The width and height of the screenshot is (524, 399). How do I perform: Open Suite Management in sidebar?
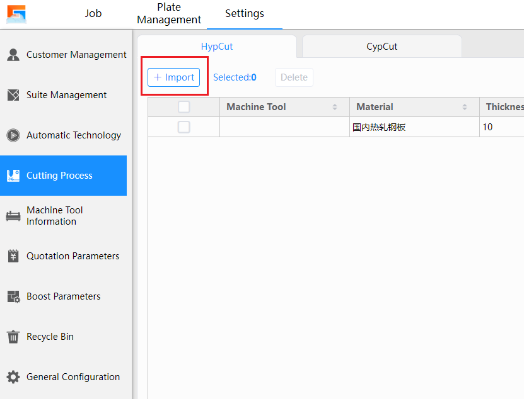point(64,95)
